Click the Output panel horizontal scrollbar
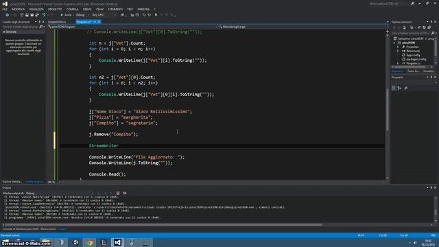This screenshot has width=439, height=247. coord(163,224)
